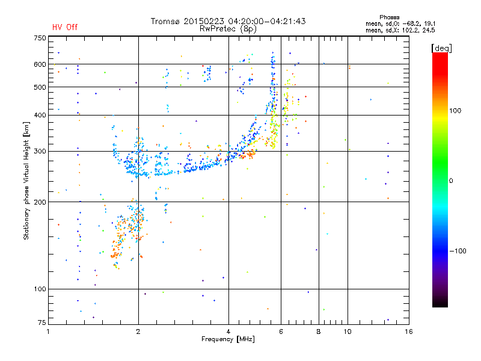Click the x-axis tick label 16
481x361 pixels.
pyautogui.click(x=409, y=332)
